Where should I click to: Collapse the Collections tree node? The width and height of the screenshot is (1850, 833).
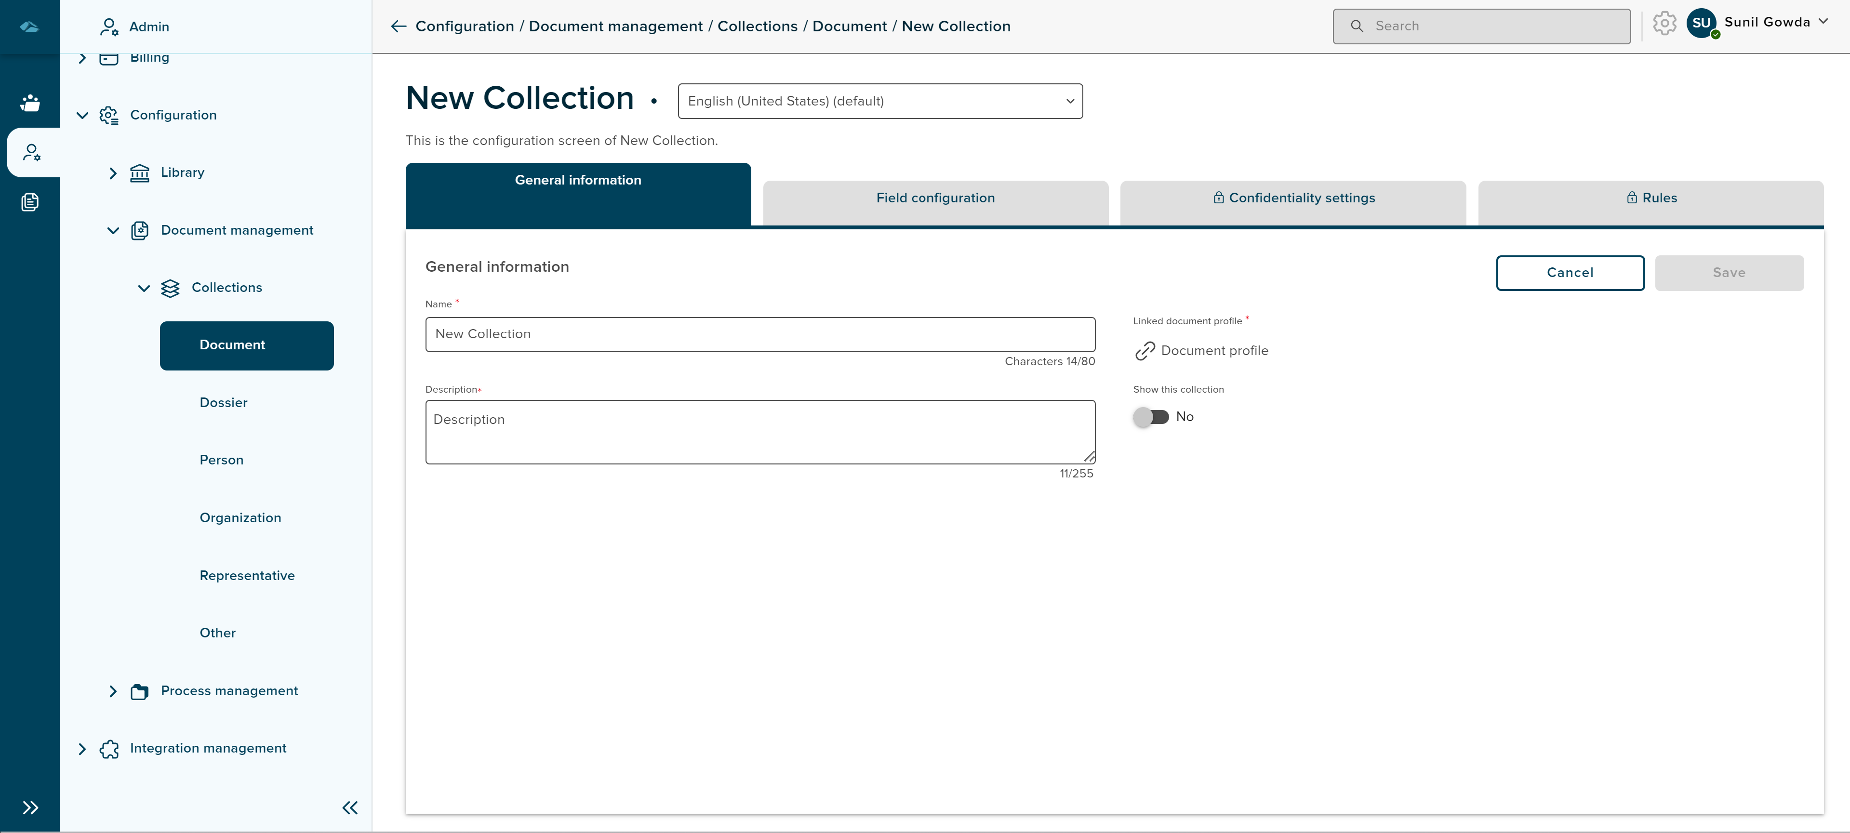point(144,288)
